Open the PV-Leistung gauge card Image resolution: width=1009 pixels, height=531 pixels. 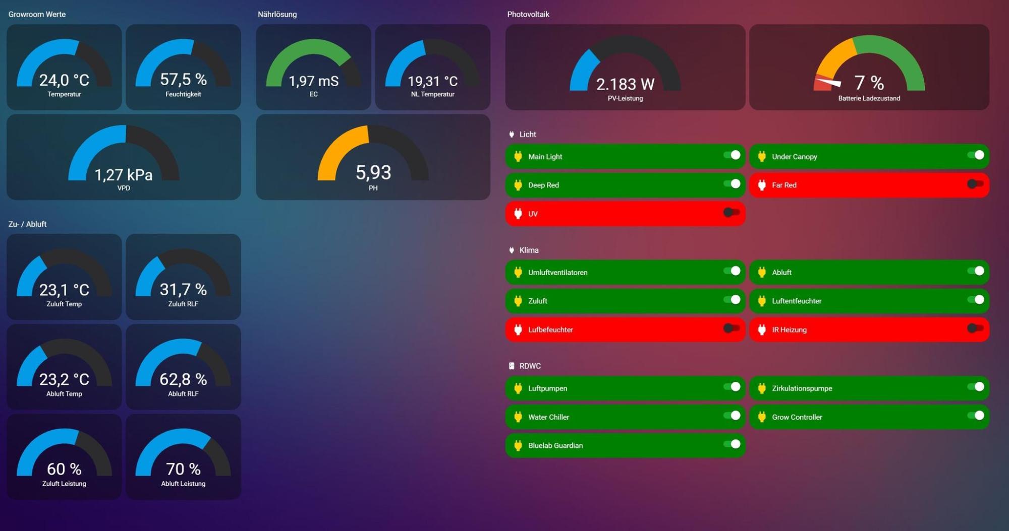[x=625, y=68]
